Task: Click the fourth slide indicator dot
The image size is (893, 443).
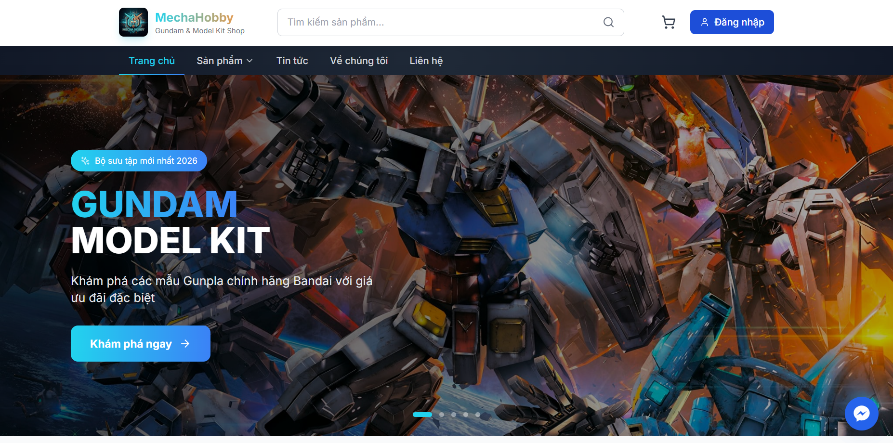Action: click(x=465, y=414)
